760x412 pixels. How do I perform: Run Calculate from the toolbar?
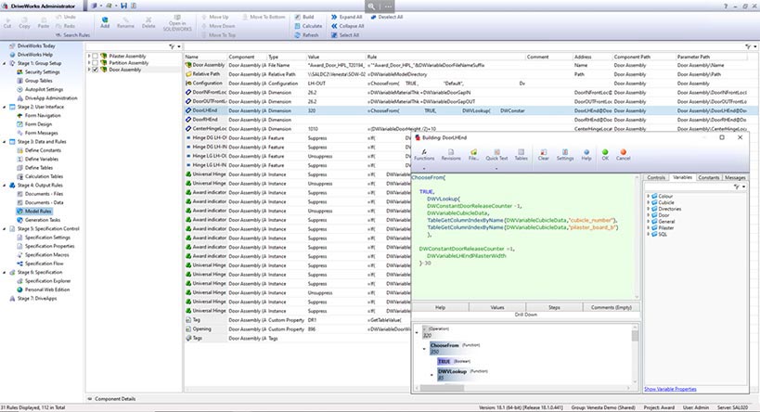pyautogui.click(x=308, y=26)
